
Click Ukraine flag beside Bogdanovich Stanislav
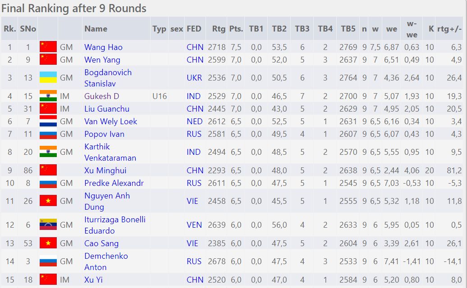(x=48, y=77)
